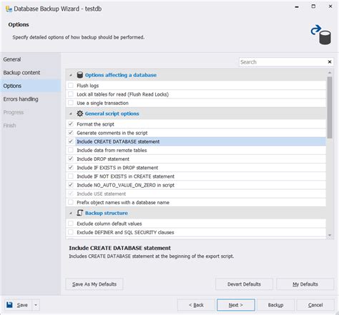Screen dimensions: 339x315
Task: Click the backup wizard database icon in header
Action: (321, 34)
